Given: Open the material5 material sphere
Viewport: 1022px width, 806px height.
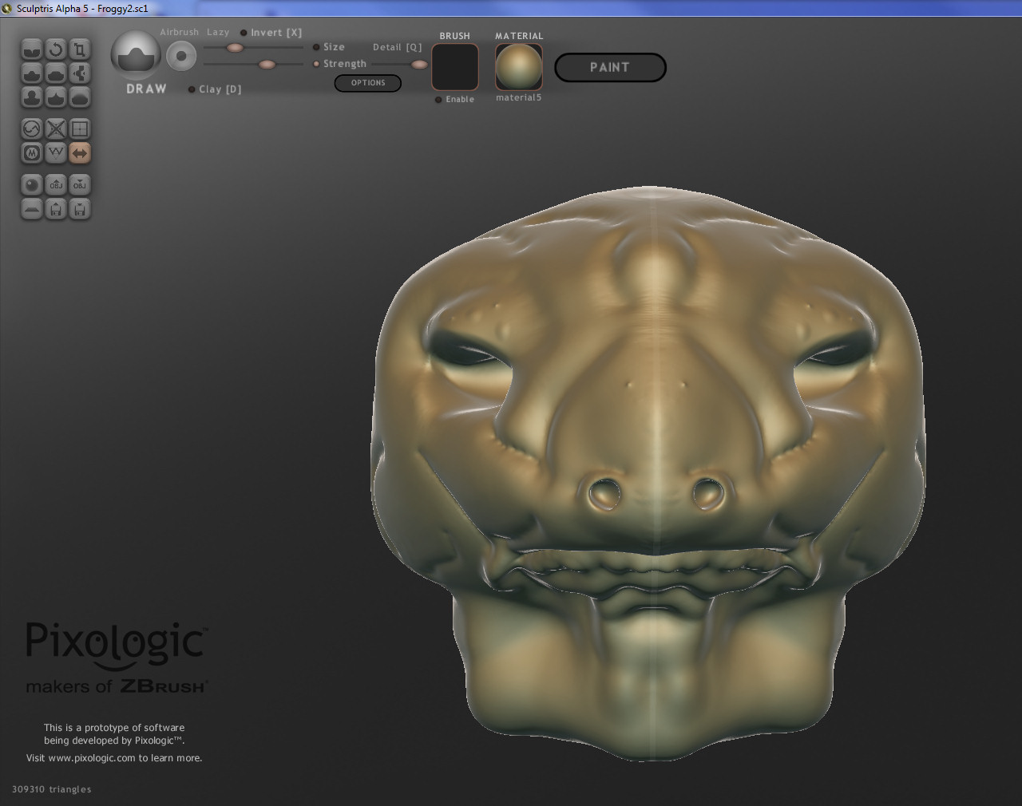Looking at the screenshot, I should tap(519, 67).
